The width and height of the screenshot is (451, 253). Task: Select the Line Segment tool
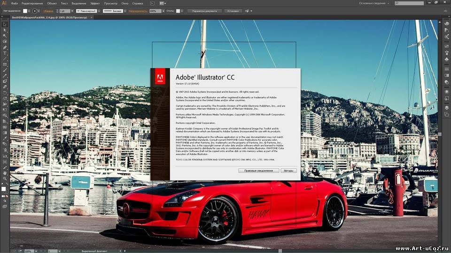[5, 59]
